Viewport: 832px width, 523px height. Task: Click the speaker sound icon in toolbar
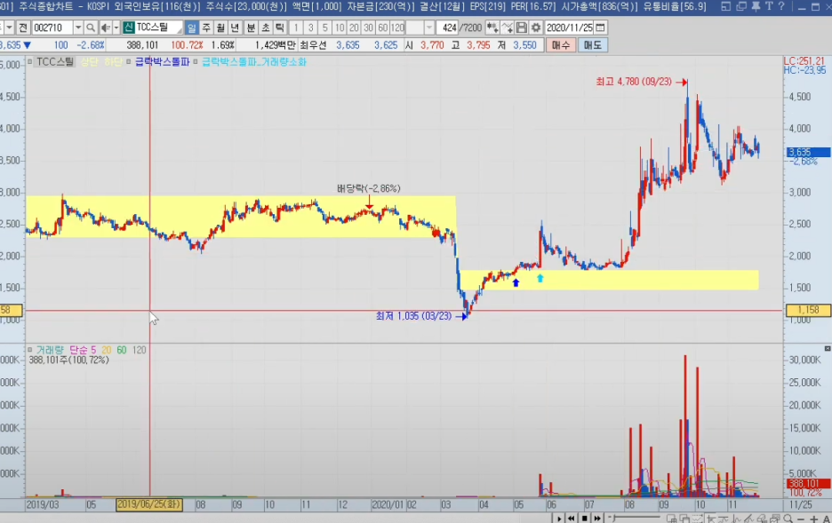click(105, 28)
